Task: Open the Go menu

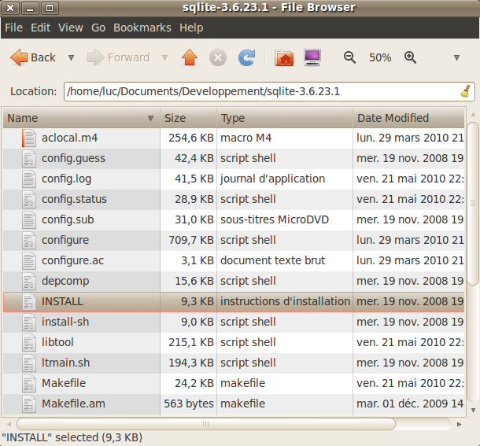Action: coord(98,28)
